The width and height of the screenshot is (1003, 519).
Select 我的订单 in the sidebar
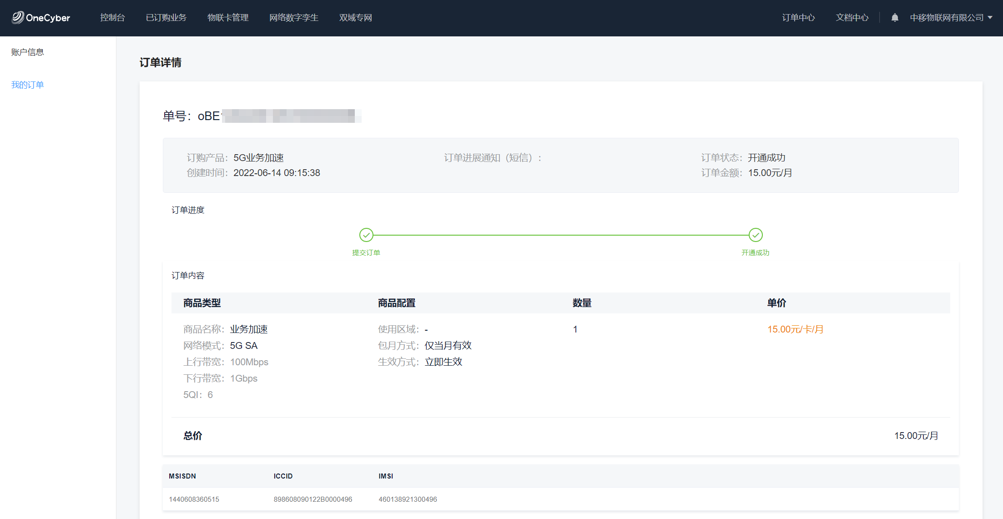click(x=28, y=85)
